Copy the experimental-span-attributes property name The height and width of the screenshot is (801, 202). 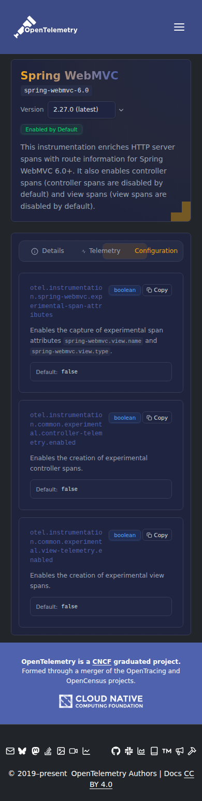(157, 290)
